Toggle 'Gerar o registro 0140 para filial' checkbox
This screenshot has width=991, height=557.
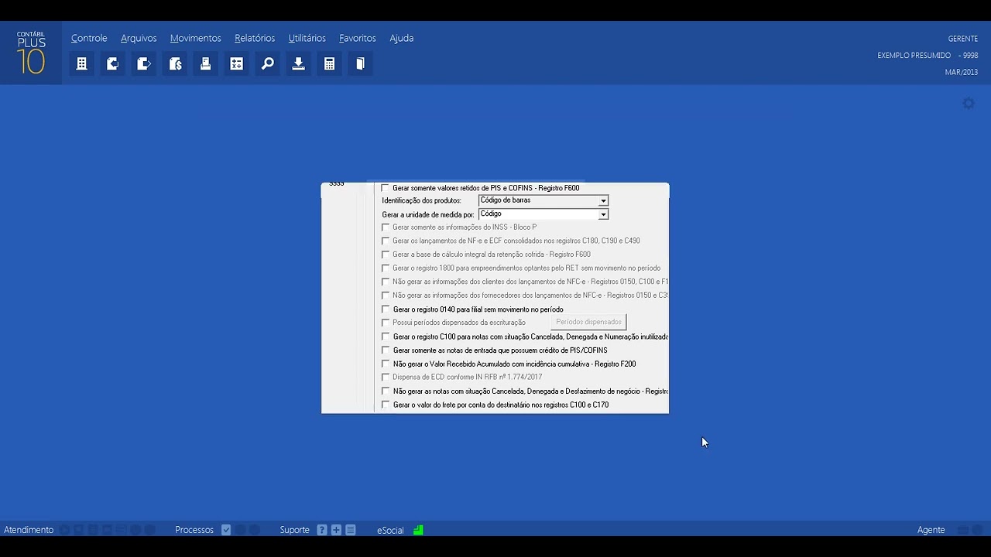(x=386, y=309)
